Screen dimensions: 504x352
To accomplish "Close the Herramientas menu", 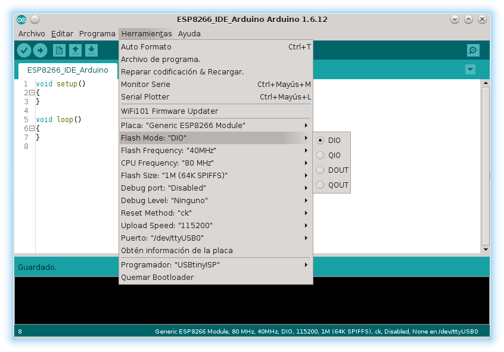I will (x=147, y=34).
